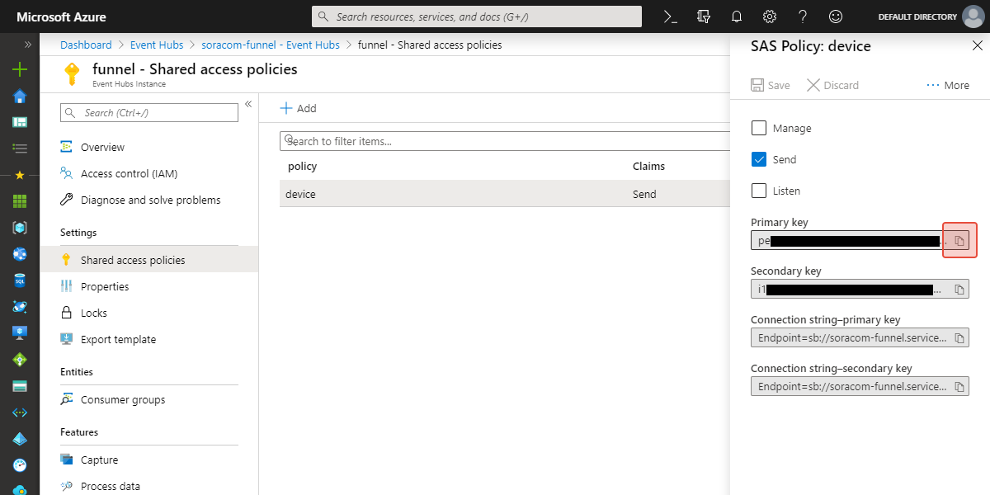Image resolution: width=990 pixels, height=495 pixels.
Task: Uncheck the Send claim checkbox
Action: pos(759,160)
